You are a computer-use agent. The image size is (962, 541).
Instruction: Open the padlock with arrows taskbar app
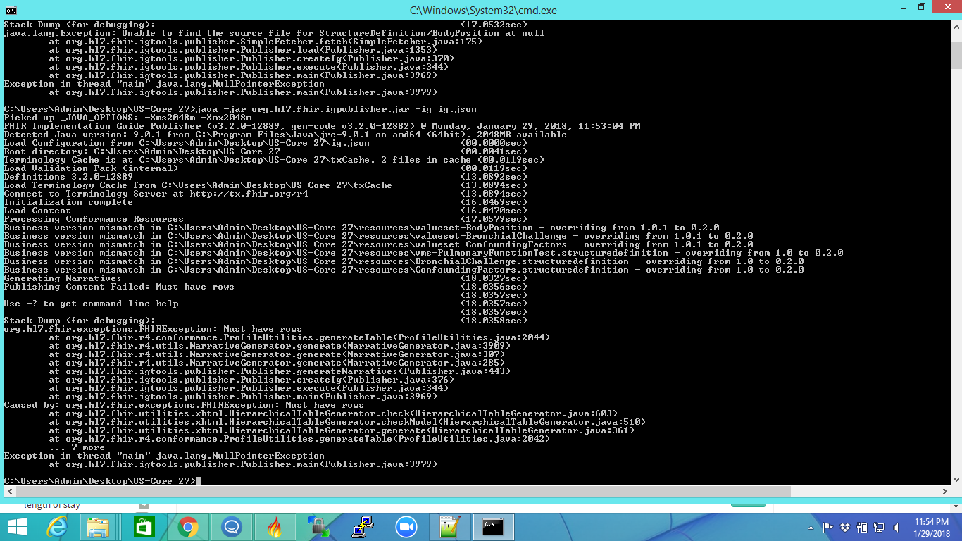click(318, 526)
